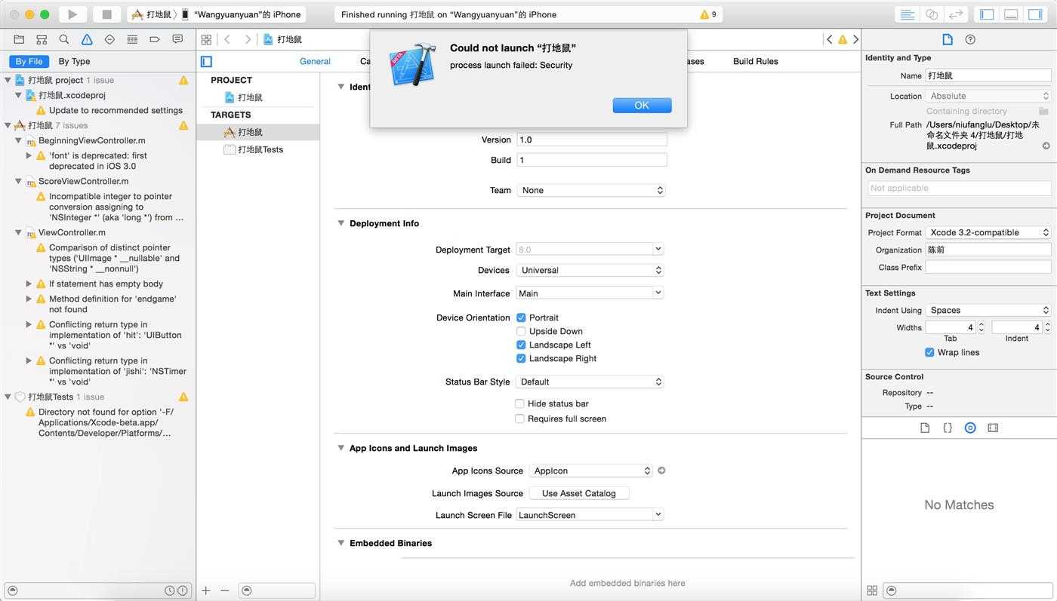Toggle the Wrap lines checkbox

click(x=929, y=352)
